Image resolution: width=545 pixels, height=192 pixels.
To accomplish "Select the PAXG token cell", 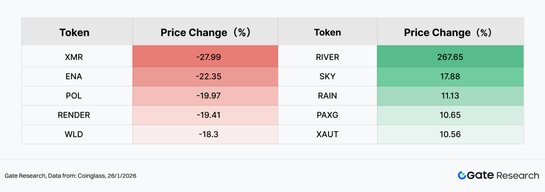I will pyautogui.click(x=327, y=115).
